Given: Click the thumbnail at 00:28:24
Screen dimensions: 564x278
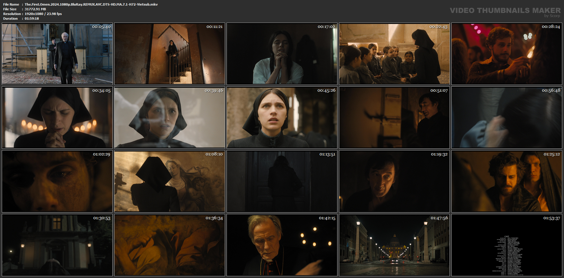Looking at the screenshot, I should coord(507,54).
